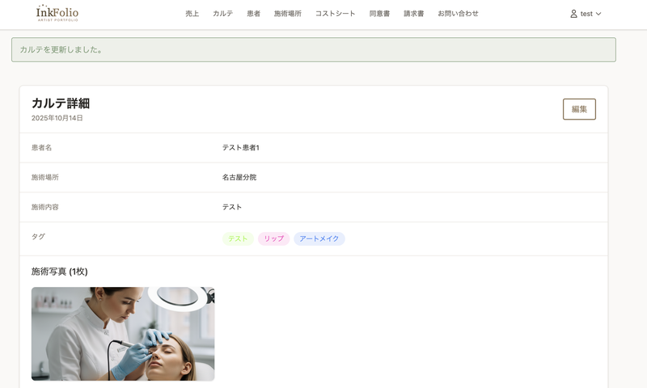The height and width of the screenshot is (388, 647).
Task: Open the コストシート menu
Action: tap(335, 14)
